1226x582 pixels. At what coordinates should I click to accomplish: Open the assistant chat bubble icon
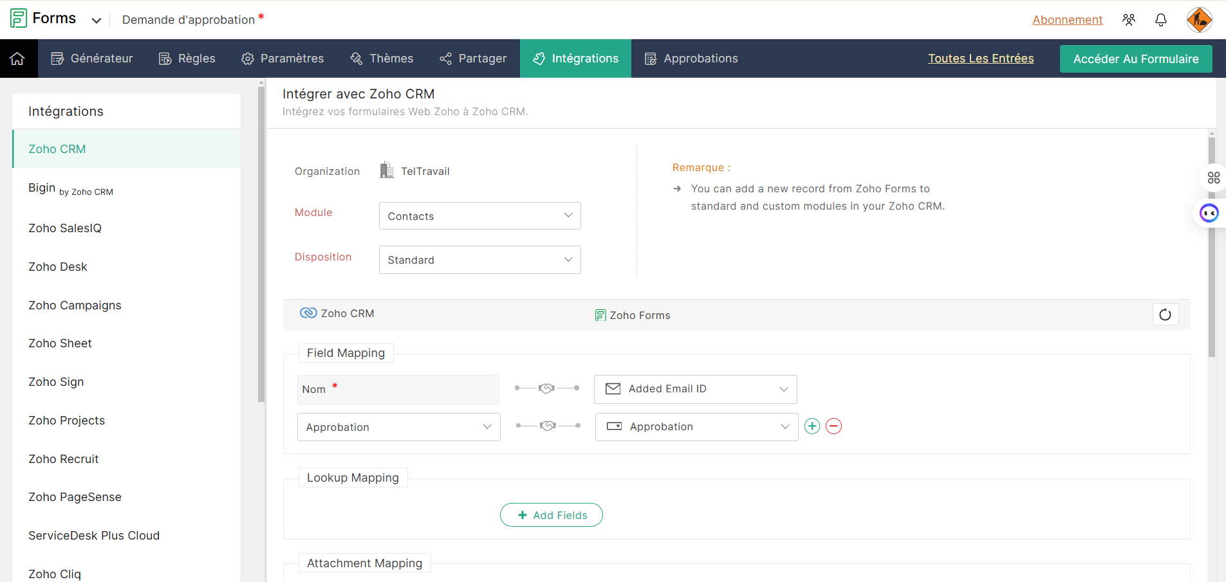(1209, 213)
